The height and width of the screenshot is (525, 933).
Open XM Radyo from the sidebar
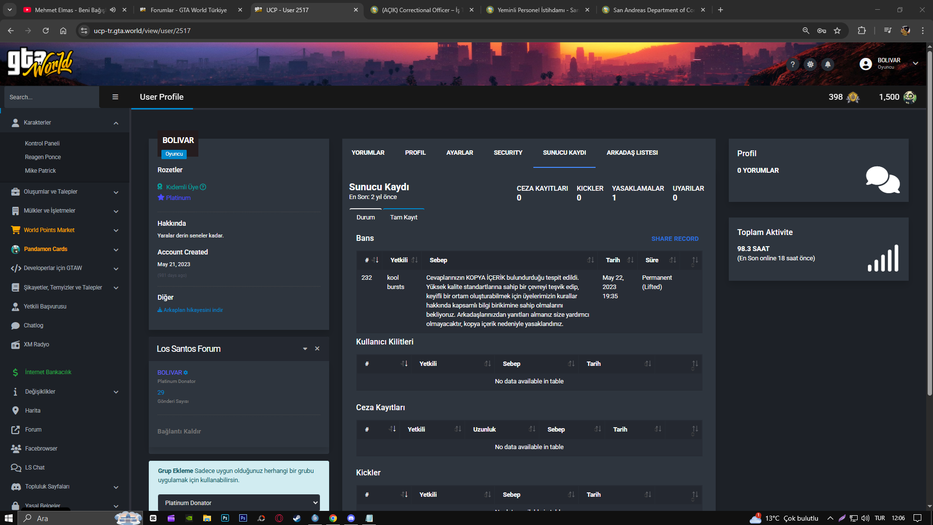(36, 344)
